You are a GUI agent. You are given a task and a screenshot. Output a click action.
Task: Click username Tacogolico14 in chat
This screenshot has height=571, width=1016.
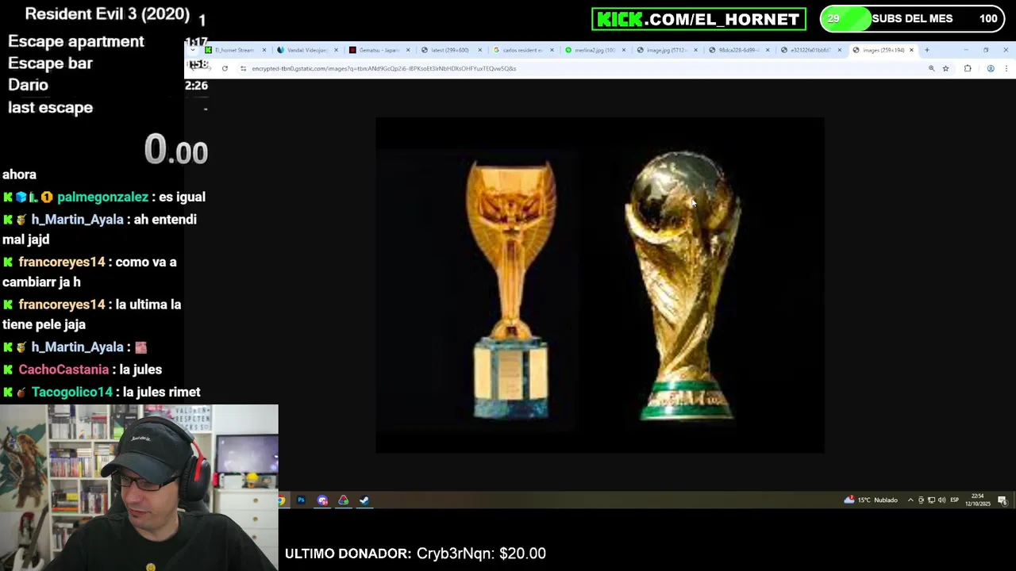[72, 392]
